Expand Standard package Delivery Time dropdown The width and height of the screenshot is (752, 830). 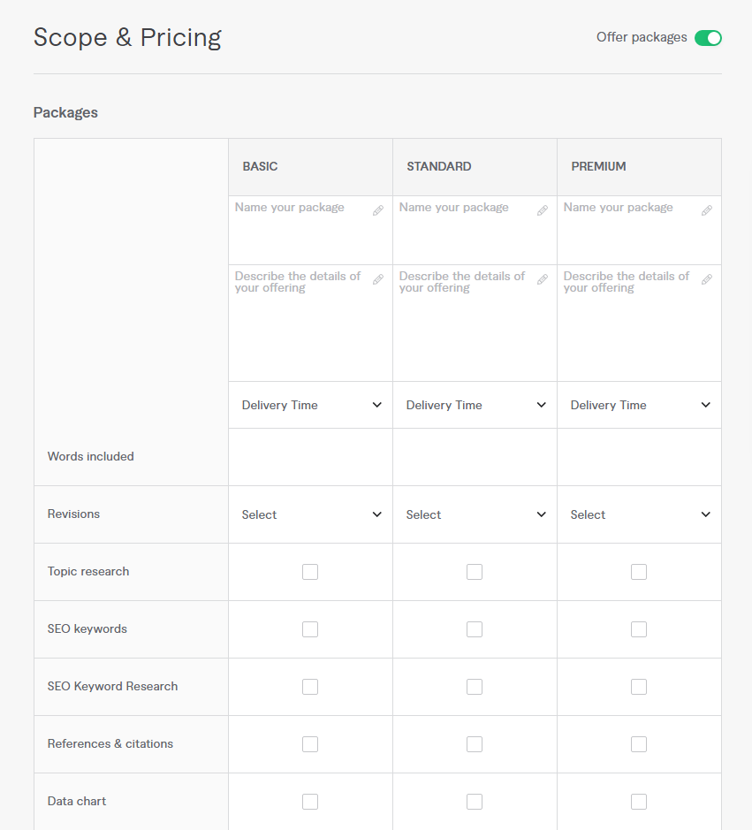475,405
